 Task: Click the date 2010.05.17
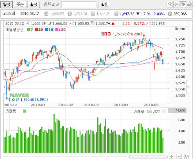[30, 14]
